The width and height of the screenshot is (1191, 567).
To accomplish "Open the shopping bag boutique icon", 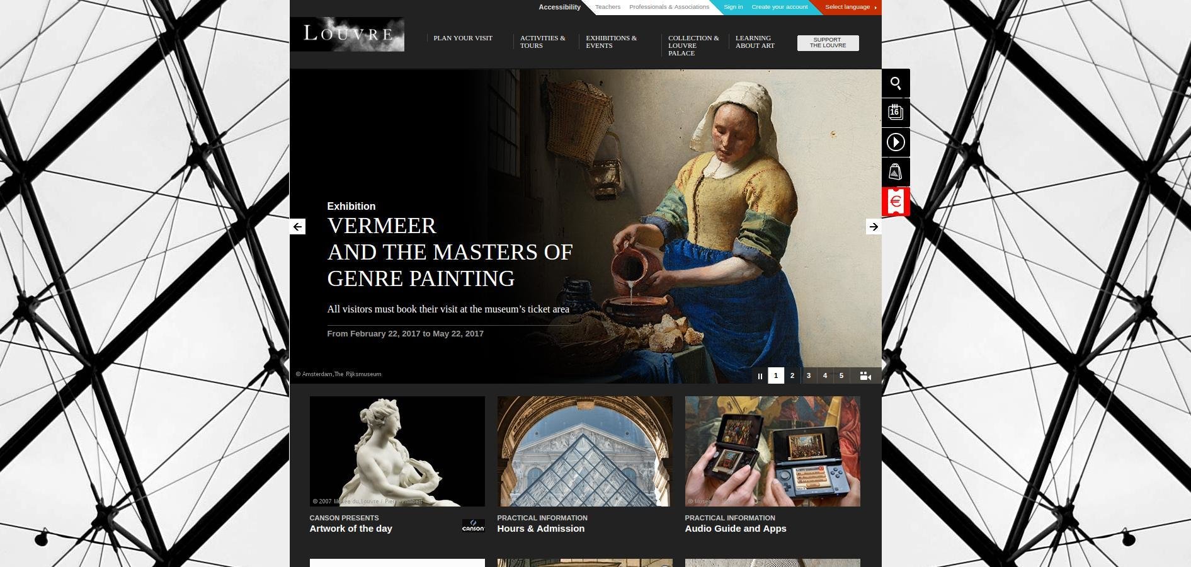I will coord(896,172).
